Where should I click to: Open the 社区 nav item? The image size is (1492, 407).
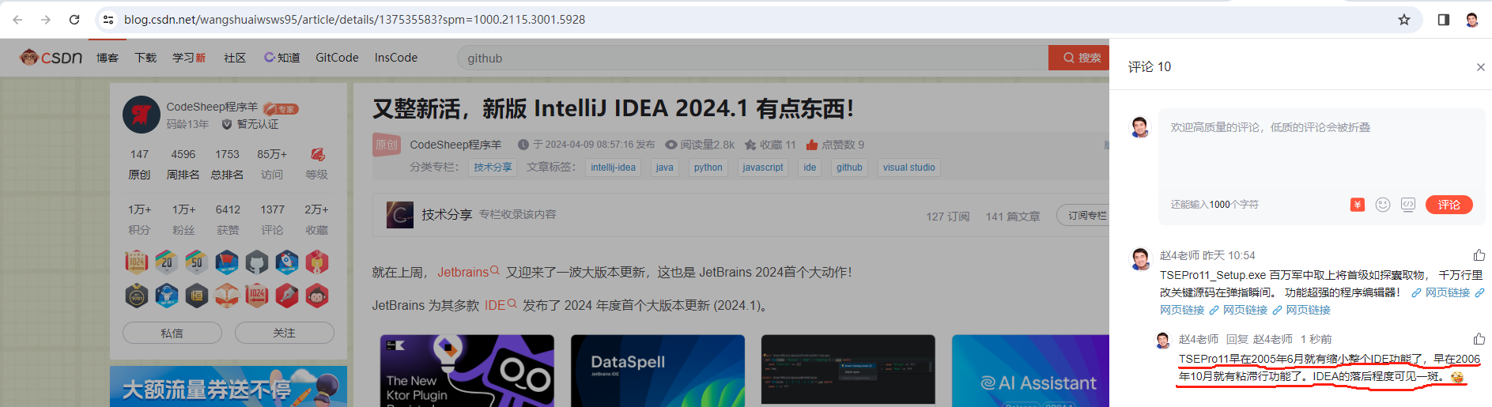pos(235,58)
